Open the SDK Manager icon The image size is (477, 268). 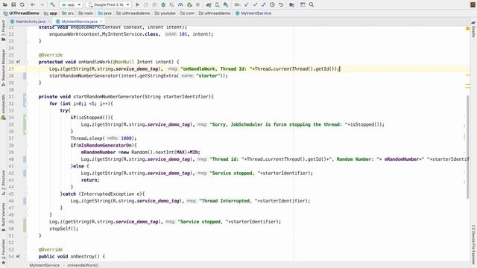tap(226, 5)
